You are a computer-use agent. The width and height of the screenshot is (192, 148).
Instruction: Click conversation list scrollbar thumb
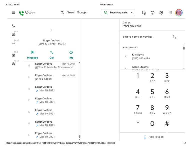pyautogui.click(x=79, y=136)
